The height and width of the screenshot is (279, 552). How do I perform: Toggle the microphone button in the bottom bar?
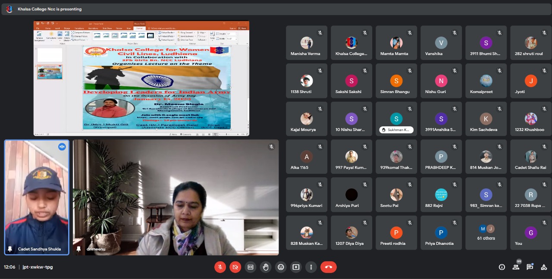coord(220,267)
